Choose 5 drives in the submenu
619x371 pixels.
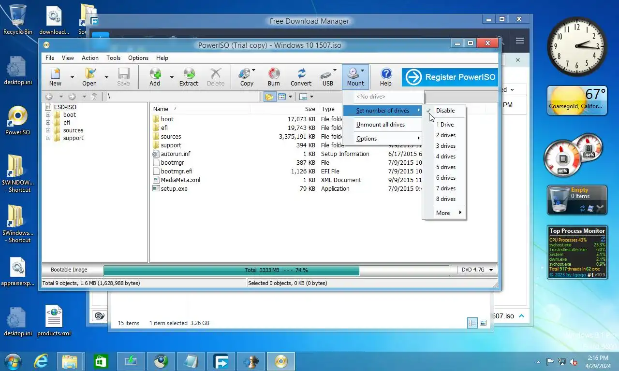click(444, 167)
